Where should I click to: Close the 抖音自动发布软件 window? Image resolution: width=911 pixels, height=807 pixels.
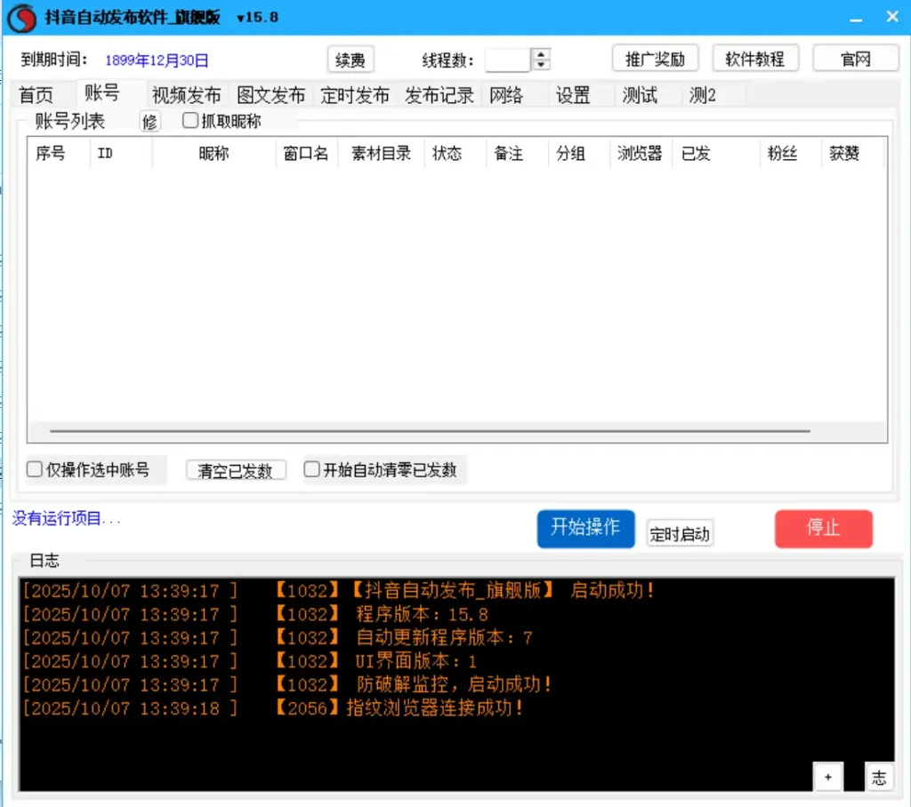pyautogui.click(x=891, y=18)
